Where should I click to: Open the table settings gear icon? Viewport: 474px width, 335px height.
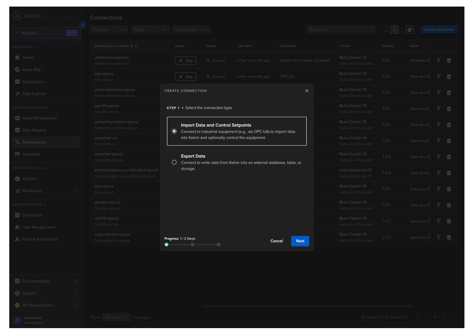[410, 30]
